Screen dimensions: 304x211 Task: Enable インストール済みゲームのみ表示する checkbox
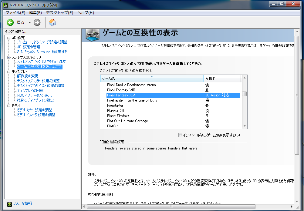(x=180, y=135)
